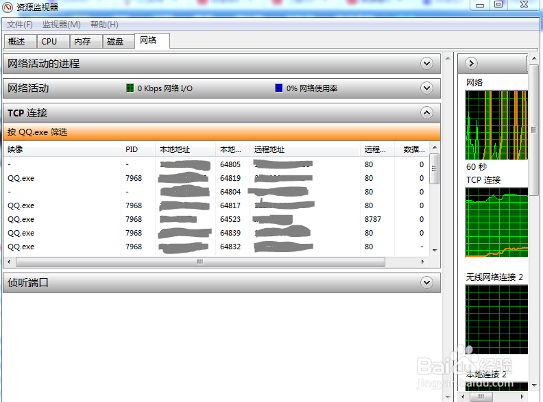The height and width of the screenshot is (402, 543).
Task: Open the 文件(F) menu
Action: pyautogui.click(x=20, y=25)
